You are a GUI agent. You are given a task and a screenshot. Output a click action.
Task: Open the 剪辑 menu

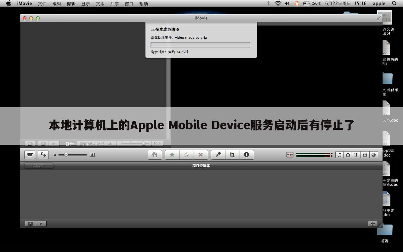71,3
